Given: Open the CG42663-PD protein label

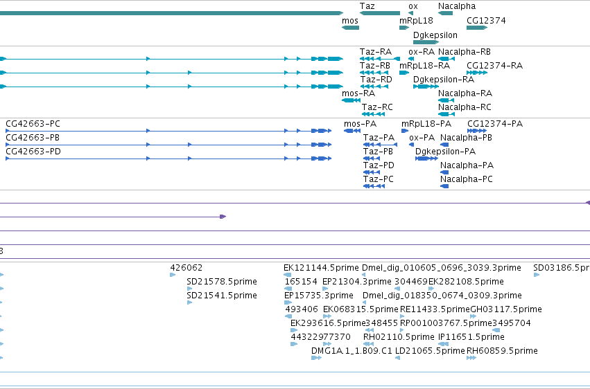Looking at the screenshot, I should [33, 152].
